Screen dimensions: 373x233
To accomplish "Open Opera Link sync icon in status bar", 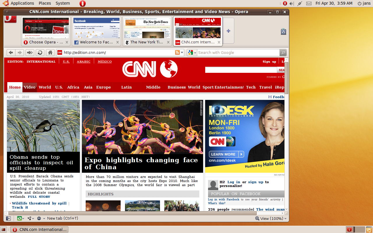I will 19,218.
